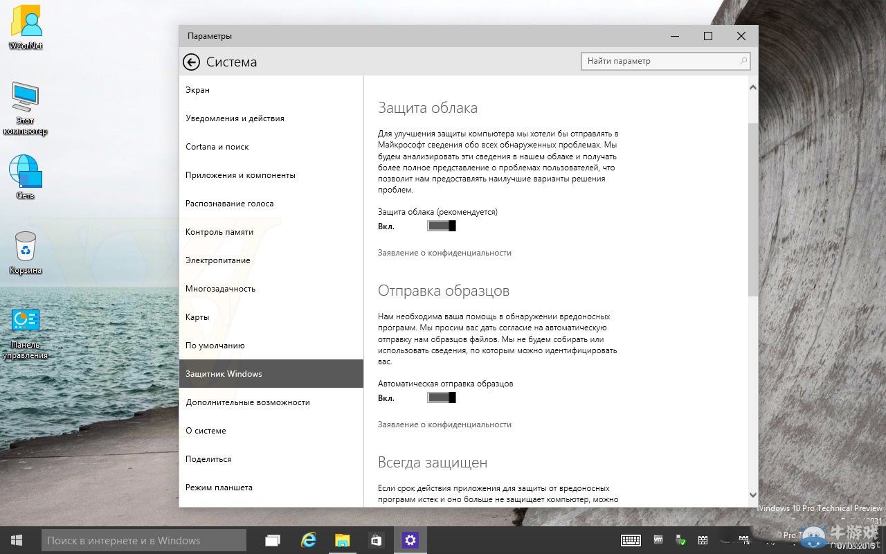This screenshot has width=886, height=554.
Task: Select Карты in the sidebar
Action: (271, 317)
